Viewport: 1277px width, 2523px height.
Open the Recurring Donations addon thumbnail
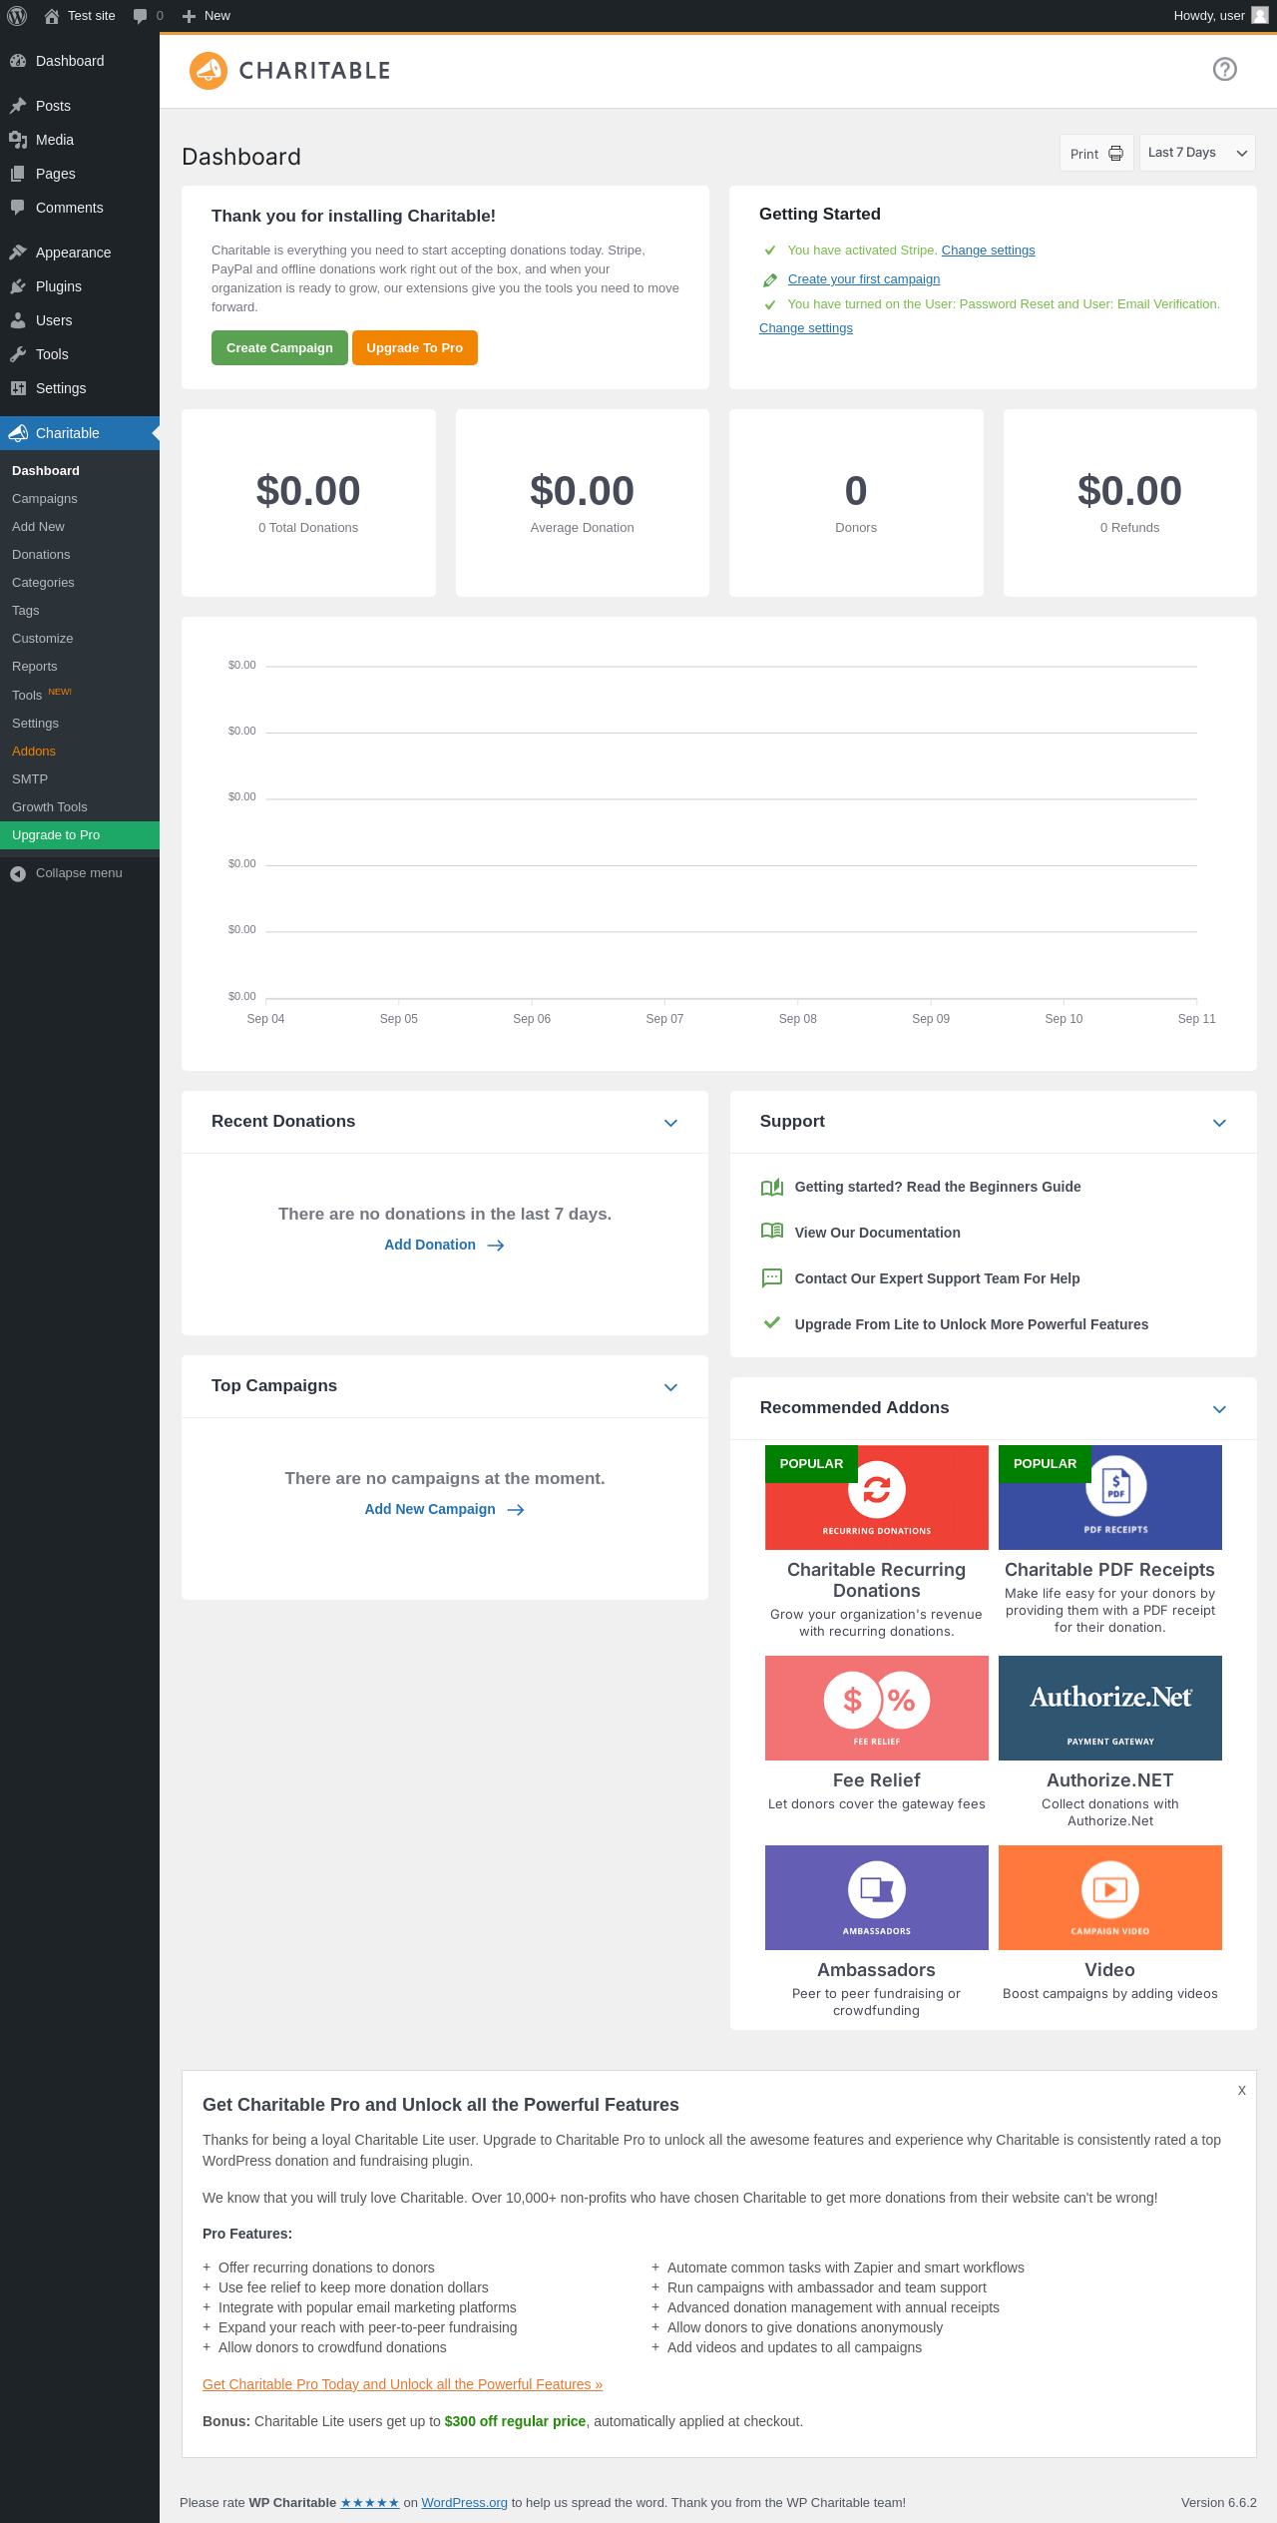(877, 1497)
